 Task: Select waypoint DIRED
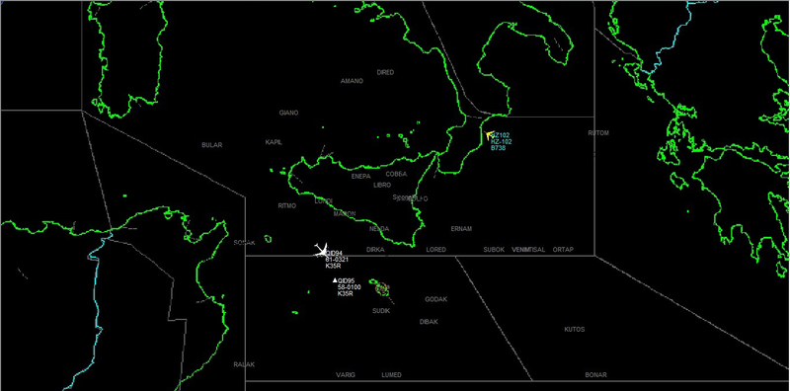385,72
